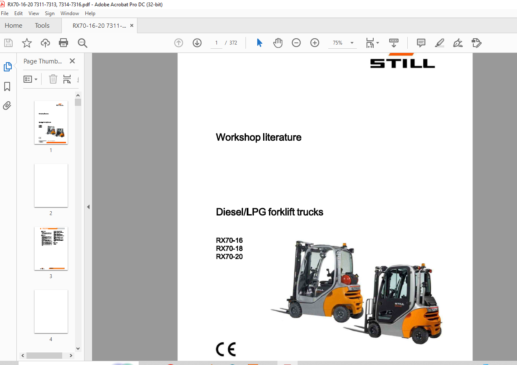Open the File menu
The height and width of the screenshot is (365, 517).
click(x=5, y=13)
